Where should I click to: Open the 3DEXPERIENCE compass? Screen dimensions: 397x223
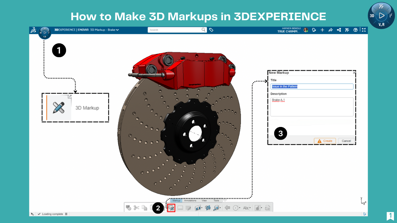(44, 33)
